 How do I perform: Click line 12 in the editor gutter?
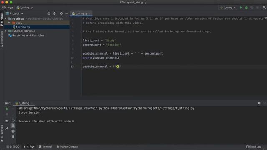pyautogui.click(x=72, y=67)
